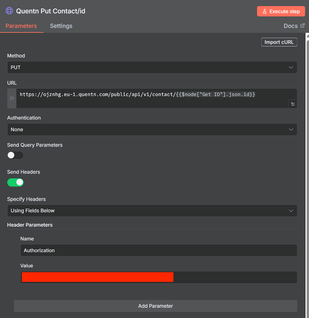
Task: Disable the Send Headers toggle
Action: point(15,182)
